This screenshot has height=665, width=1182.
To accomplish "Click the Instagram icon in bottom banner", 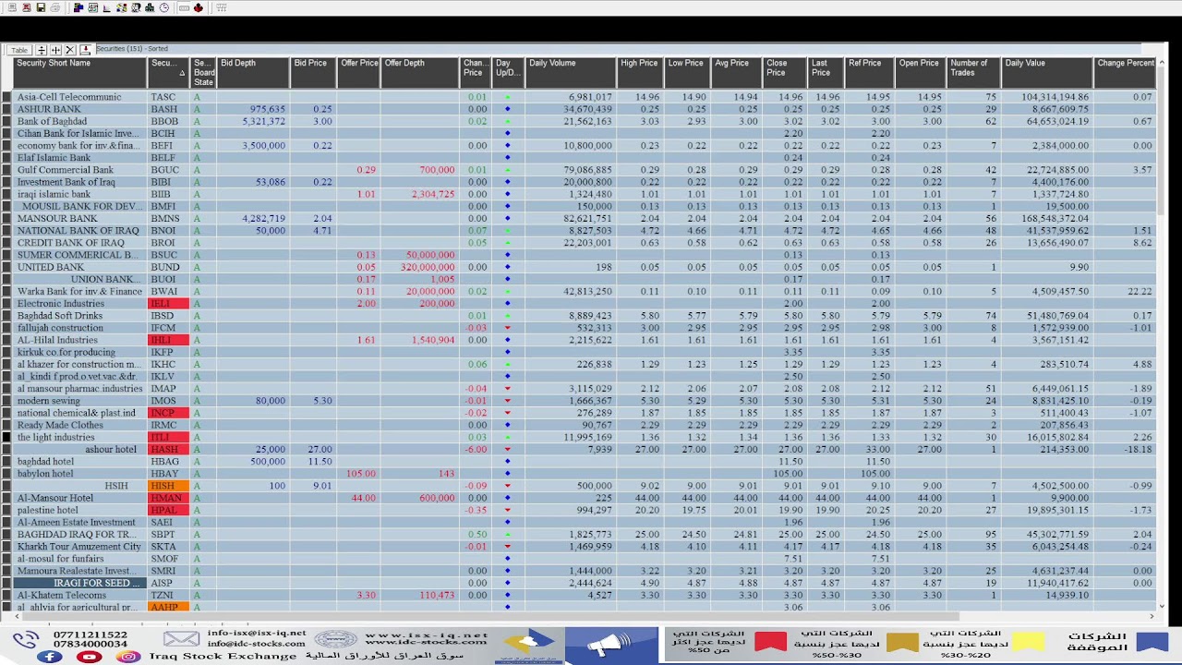I will pos(128,657).
